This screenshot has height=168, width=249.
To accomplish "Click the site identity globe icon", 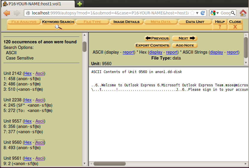I will pos(28,13).
